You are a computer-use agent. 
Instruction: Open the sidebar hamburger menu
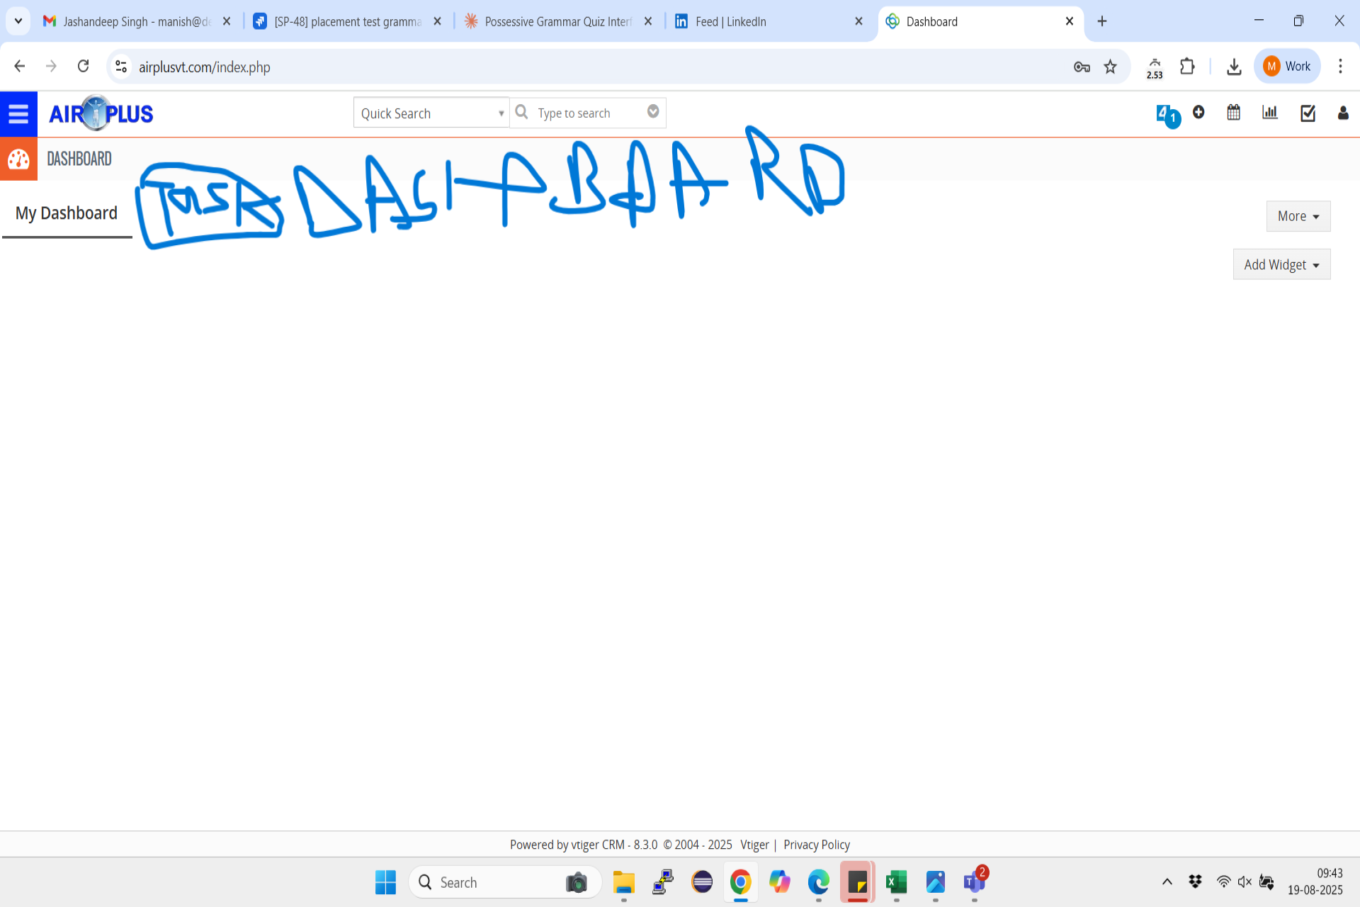click(x=18, y=113)
